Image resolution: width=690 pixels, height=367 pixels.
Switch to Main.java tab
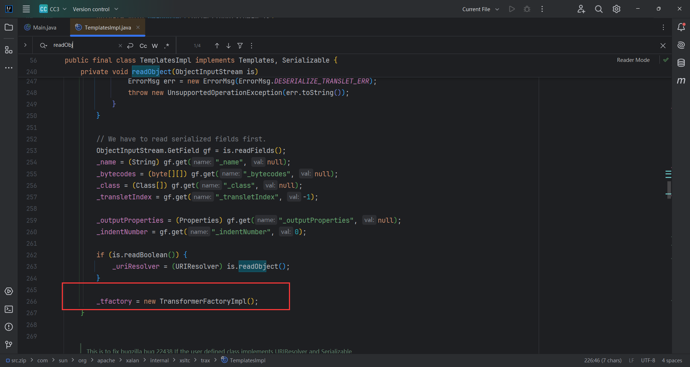[x=41, y=27]
